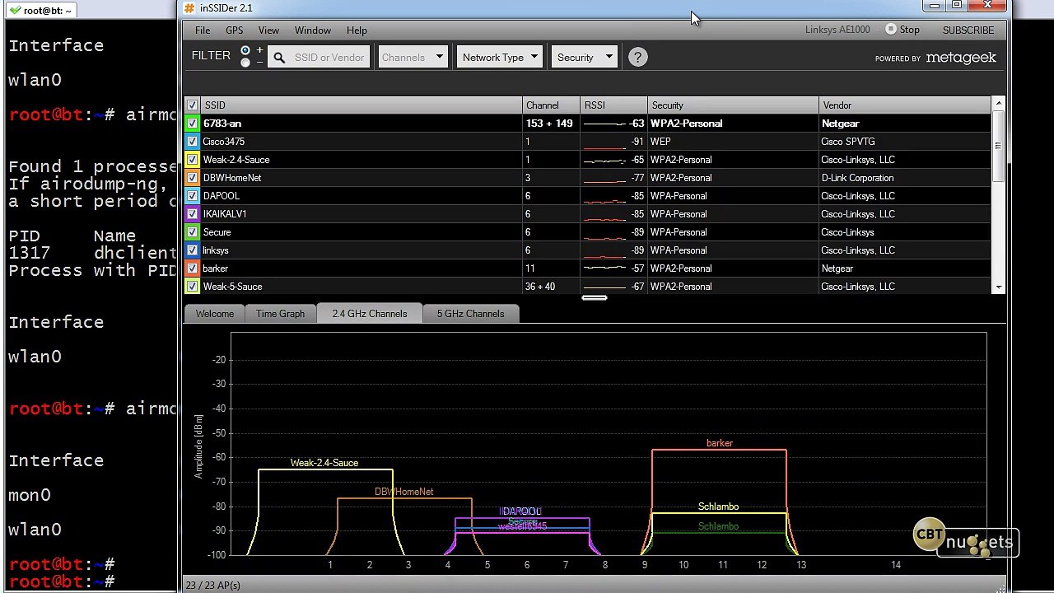
Task: Select the Weak-2.4-Sauce row SSID
Action: coord(236,160)
